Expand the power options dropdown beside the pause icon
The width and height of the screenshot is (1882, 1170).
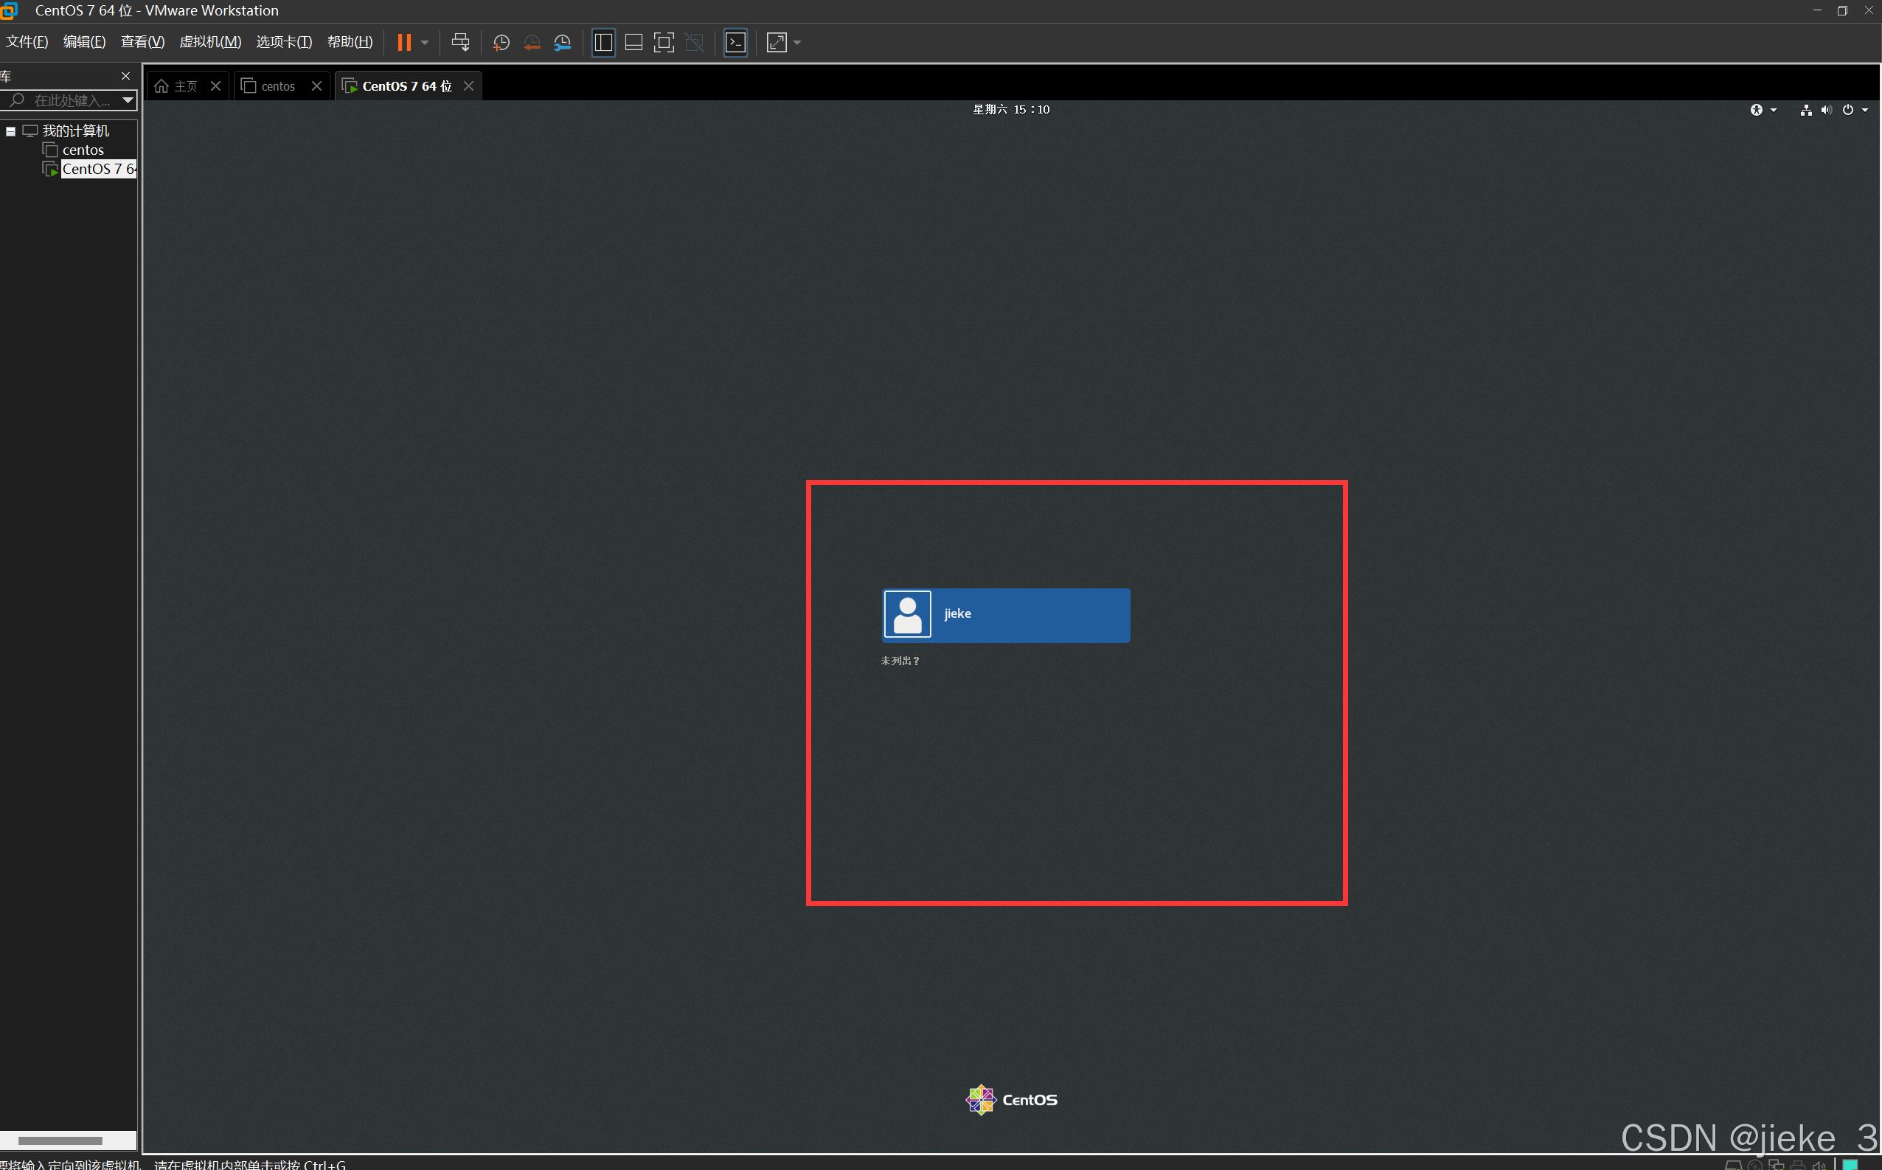coord(425,43)
